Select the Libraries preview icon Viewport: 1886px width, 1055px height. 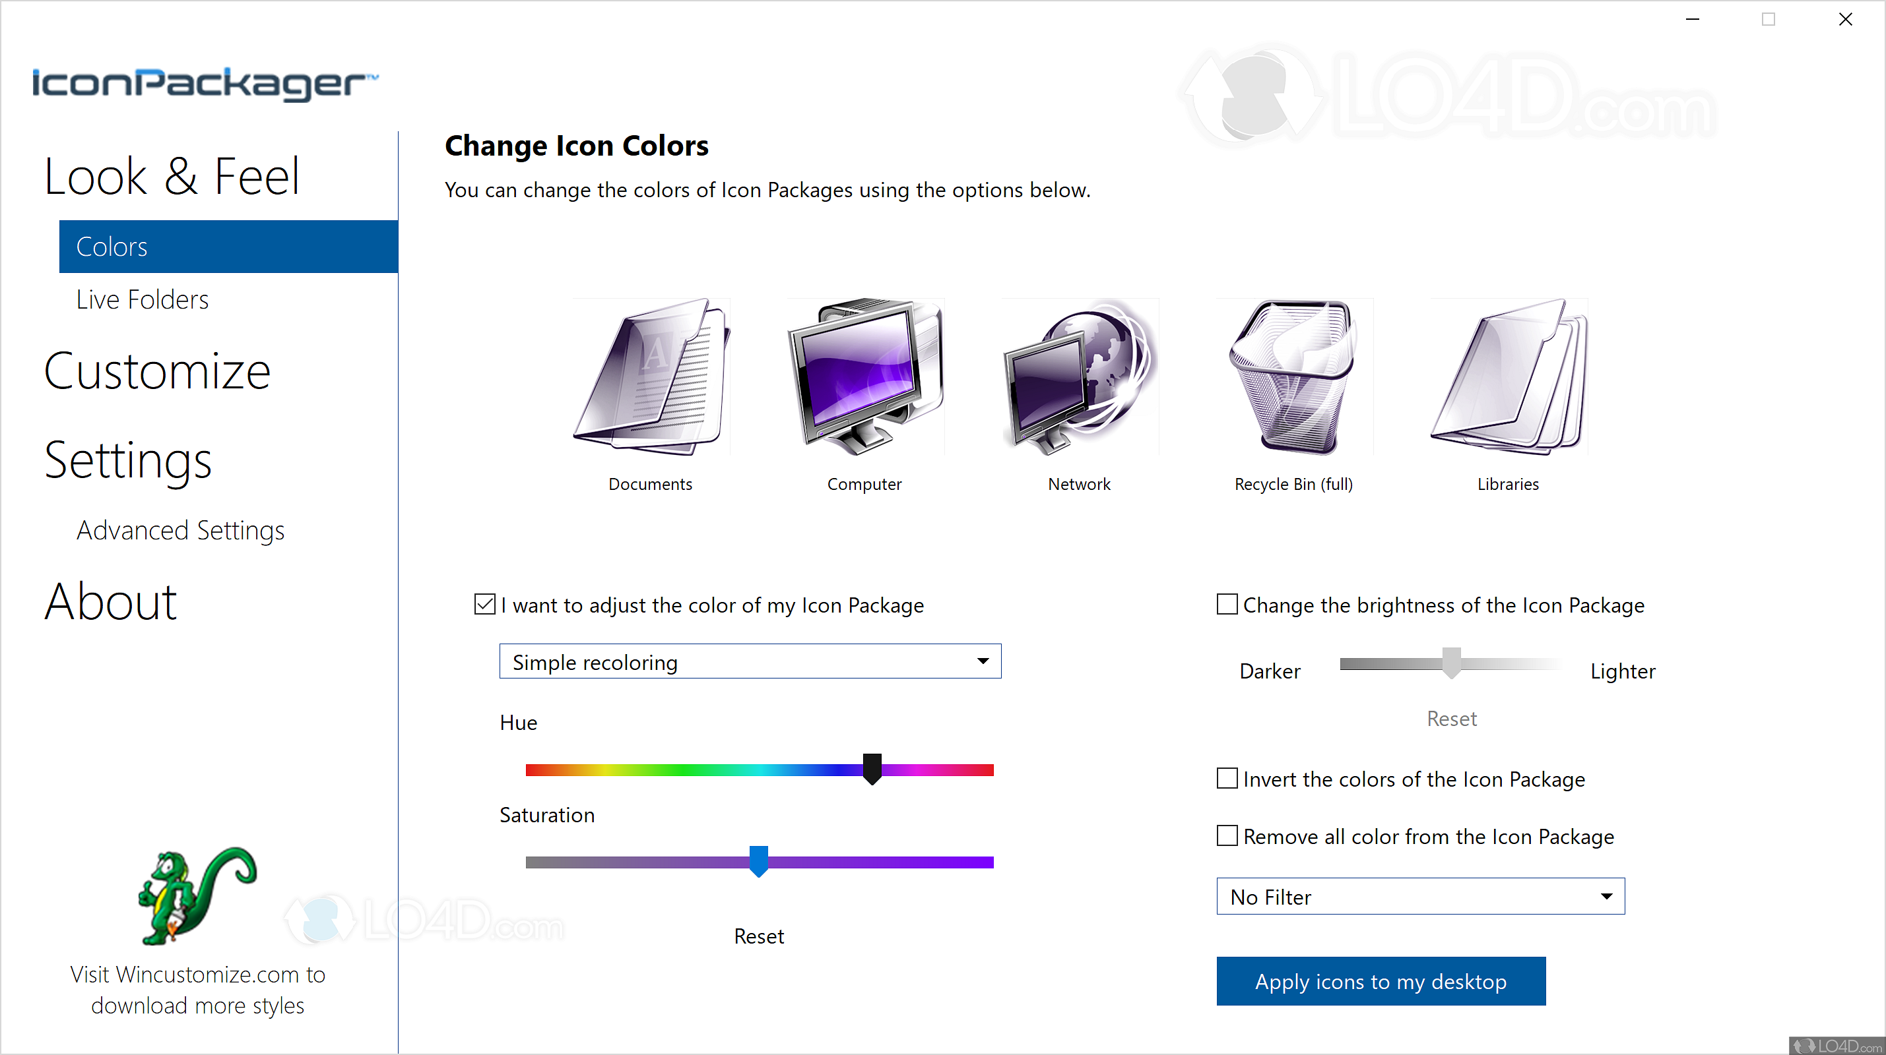click(x=1507, y=377)
